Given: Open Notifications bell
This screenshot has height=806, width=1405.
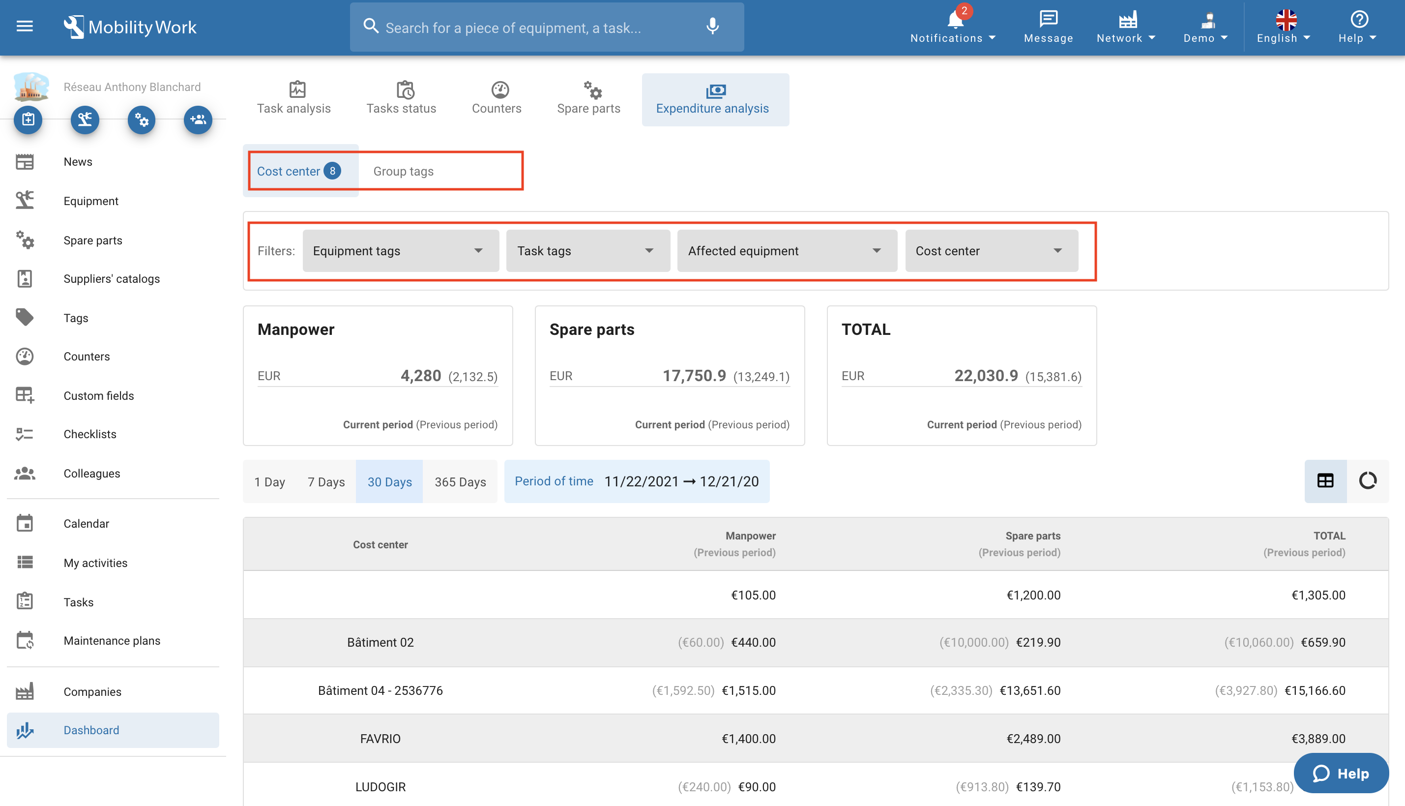Looking at the screenshot, I should (x=955, y=19).
